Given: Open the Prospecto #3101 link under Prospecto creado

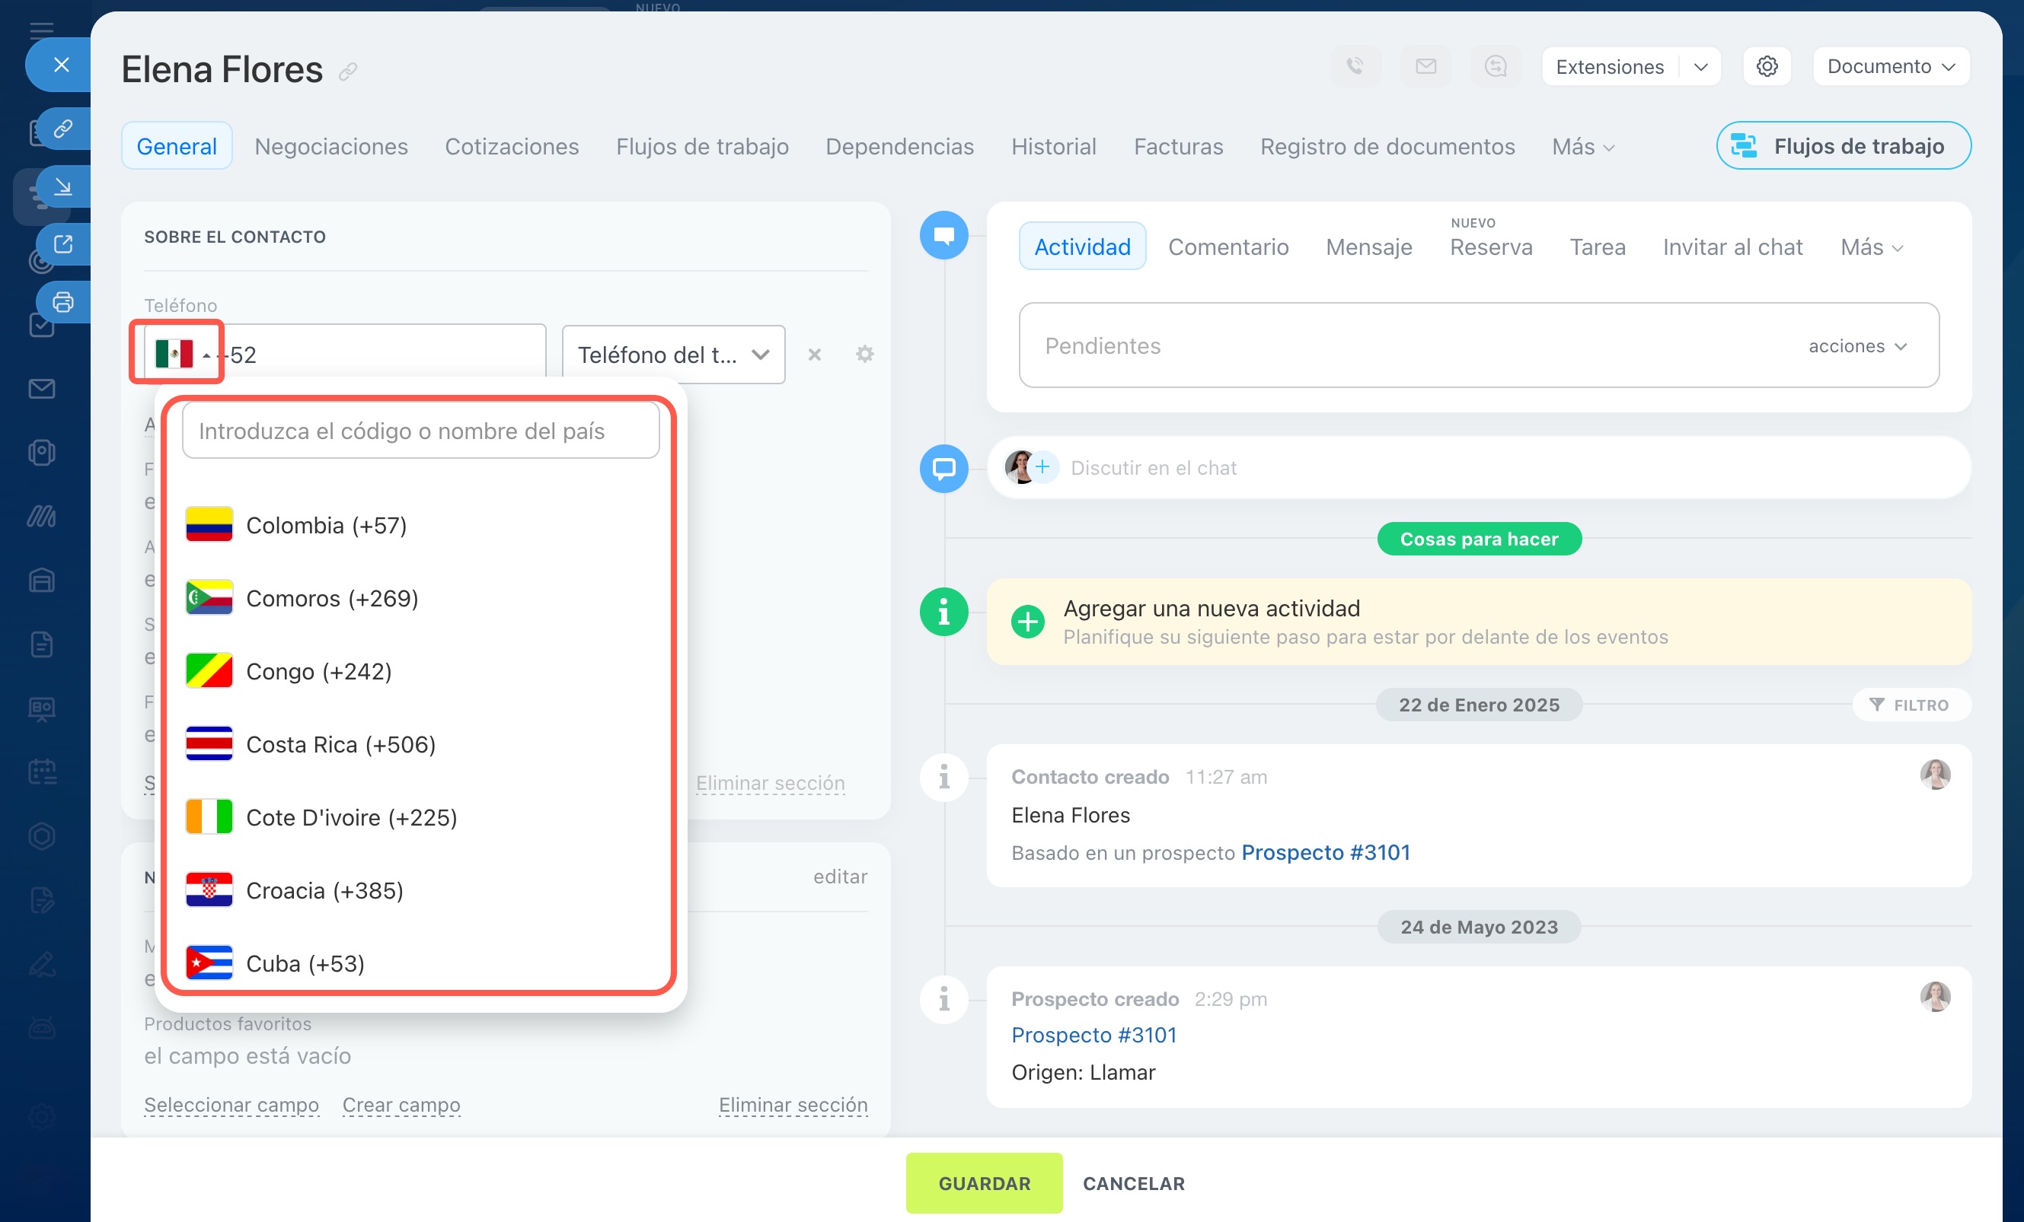Looking at the screenshot, I should tap(1093, 1035).
